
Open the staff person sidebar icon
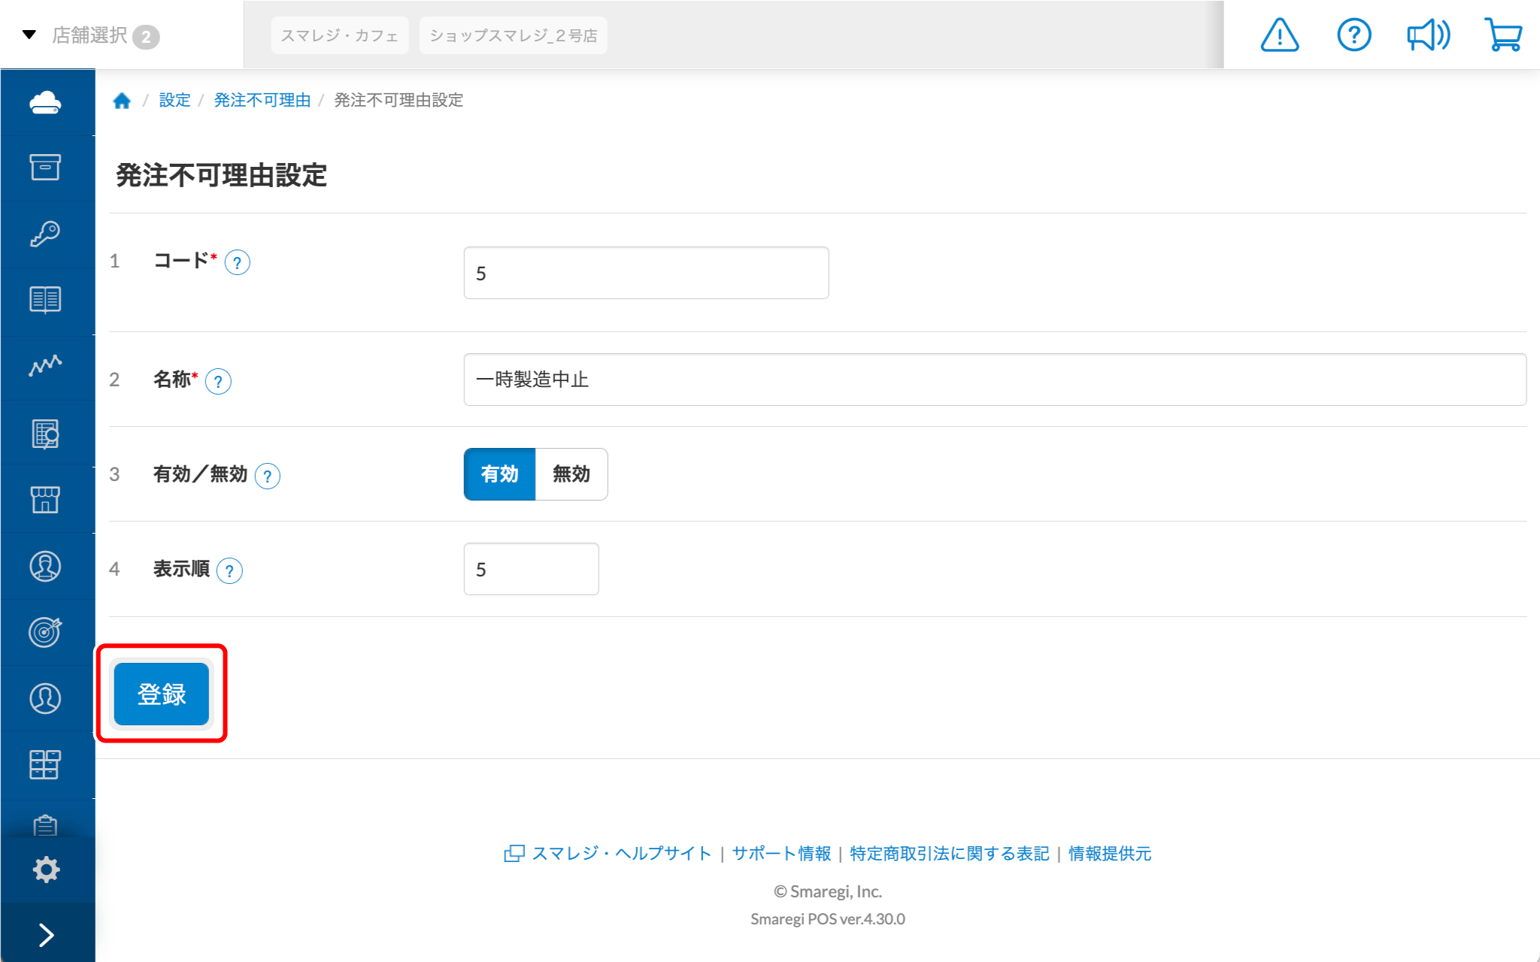pos(46,566)
